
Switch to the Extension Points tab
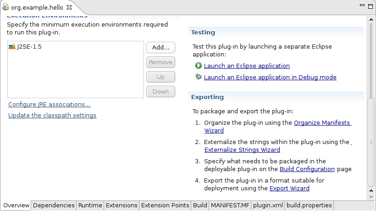coord(165,205)
